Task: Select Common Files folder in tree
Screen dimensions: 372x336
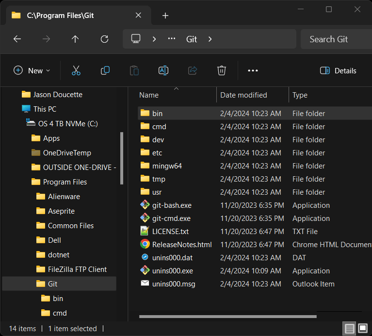Action: pos(71,226)
